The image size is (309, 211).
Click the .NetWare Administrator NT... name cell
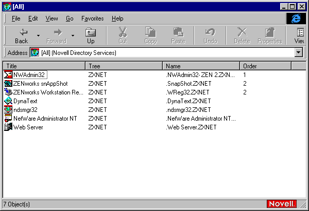(x=201, y=118)
